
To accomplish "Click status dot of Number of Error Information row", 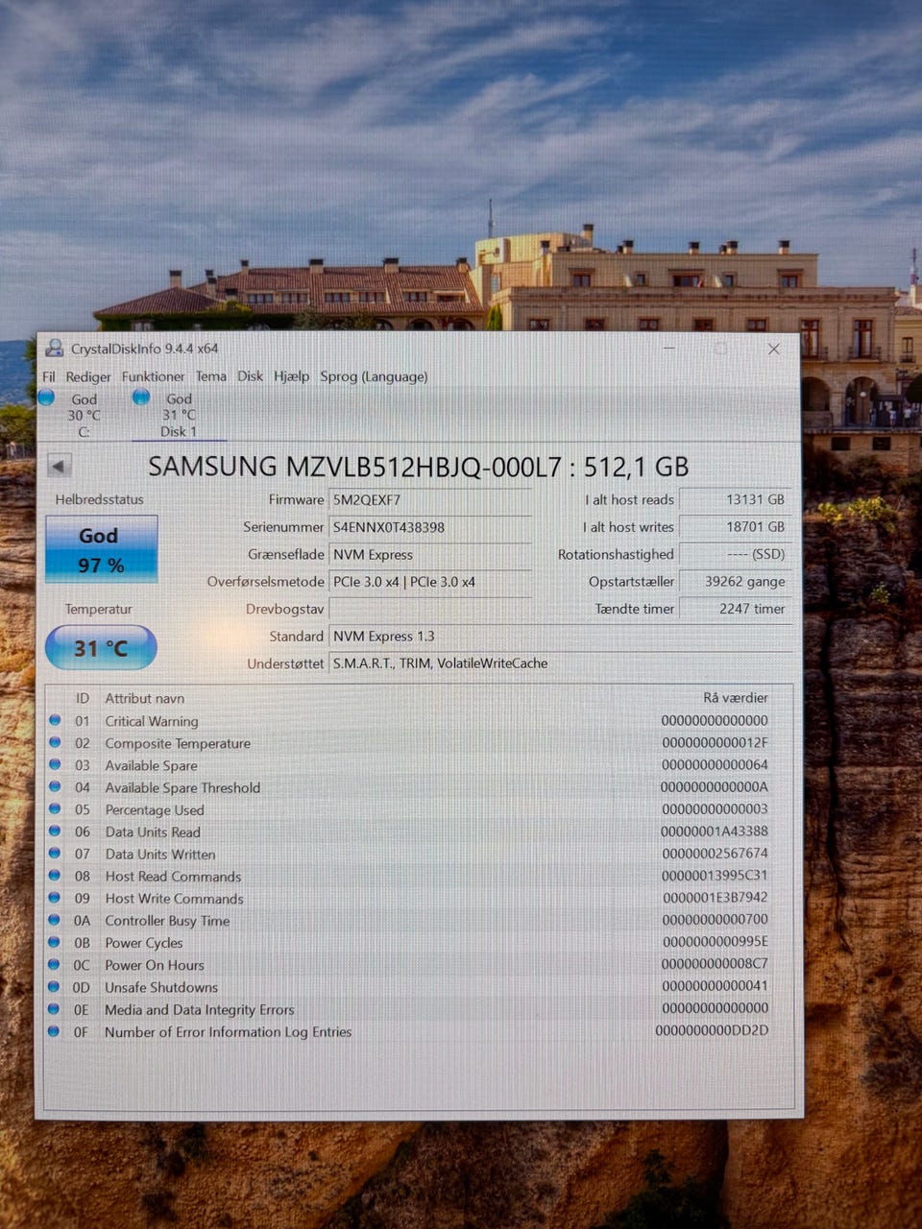I will pyautogui.click(x=55, y=1031).
